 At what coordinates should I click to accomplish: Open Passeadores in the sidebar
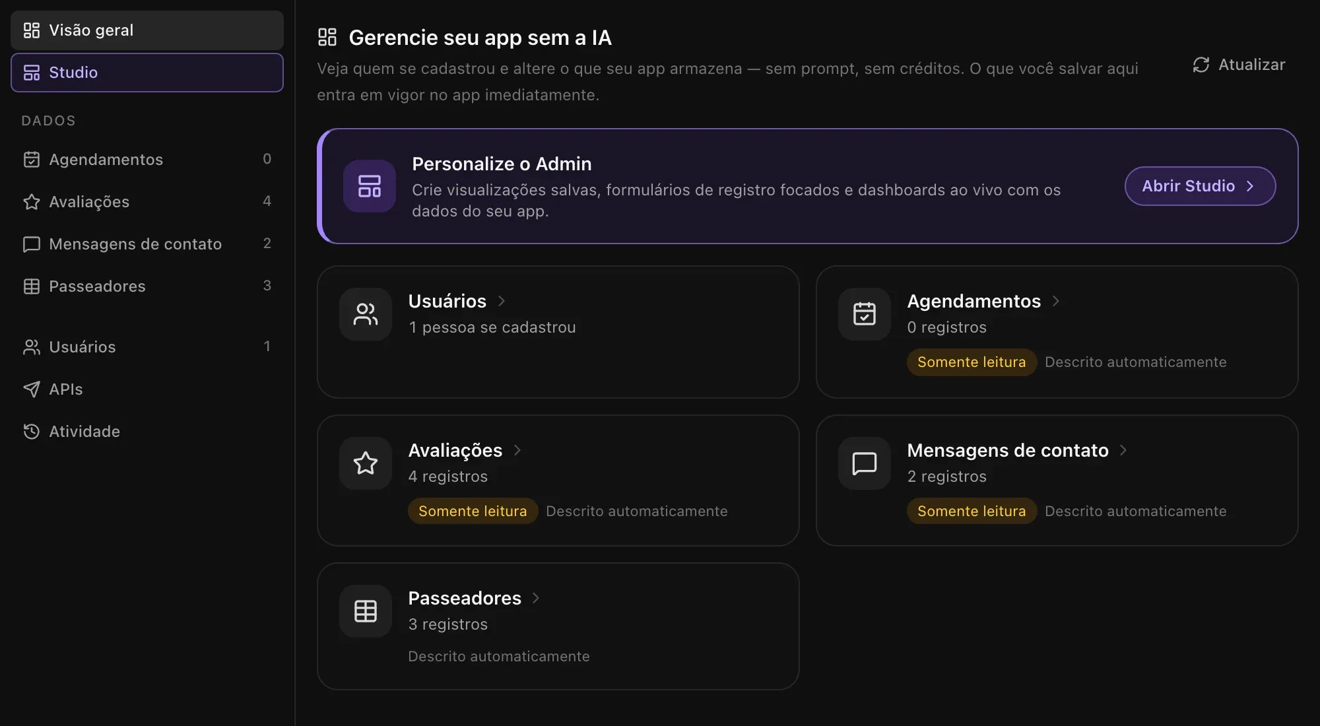coord(147,286)
